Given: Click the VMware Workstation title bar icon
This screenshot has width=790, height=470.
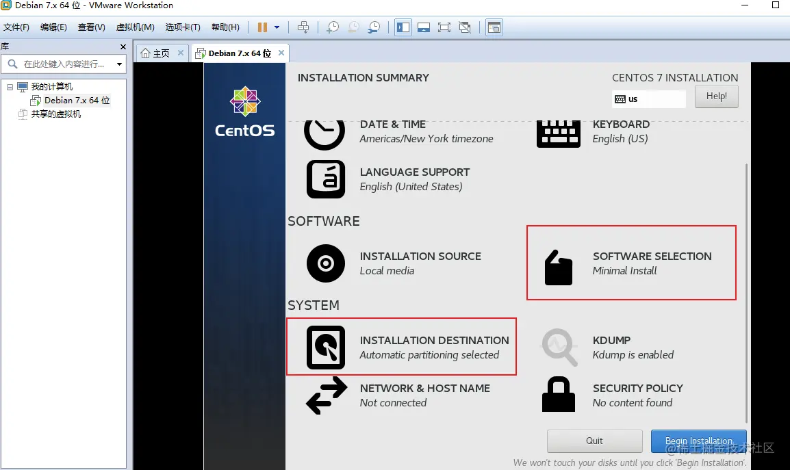Looking at the screenshot, I should coord(6,5).
